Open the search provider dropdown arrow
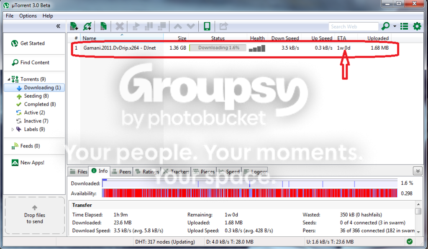 [x=395, y=26]
